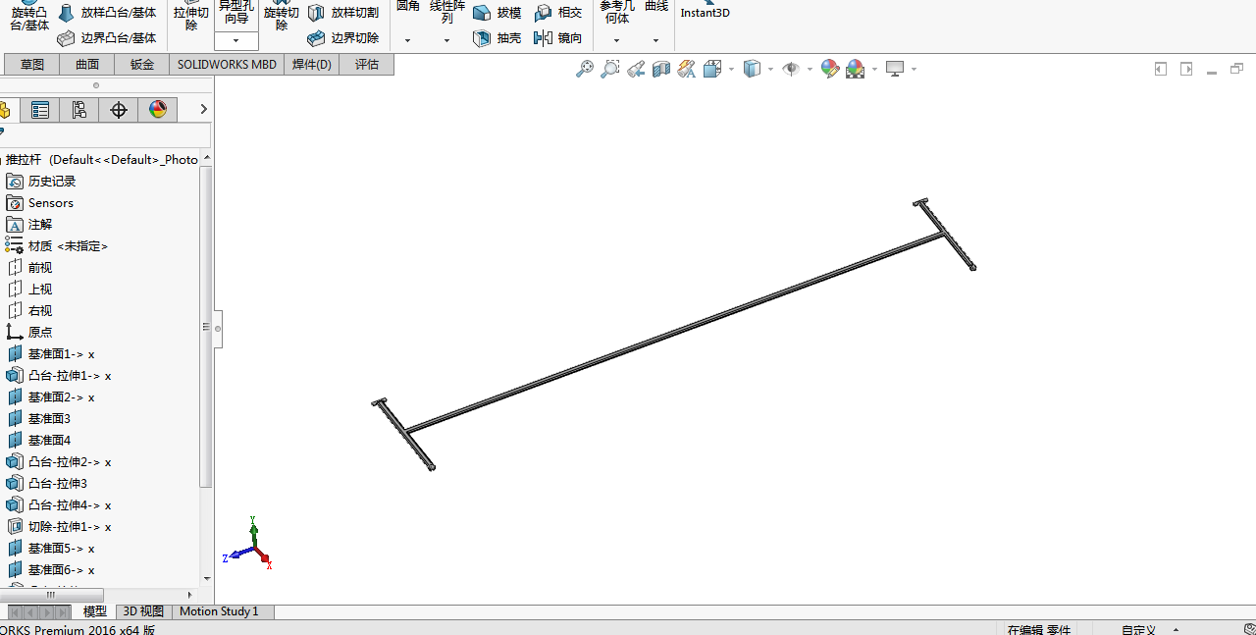Open the Hide/Show Items dropdown arrow
The image size is (1256, 635).
pyautogui.click(x=809, y=69)
